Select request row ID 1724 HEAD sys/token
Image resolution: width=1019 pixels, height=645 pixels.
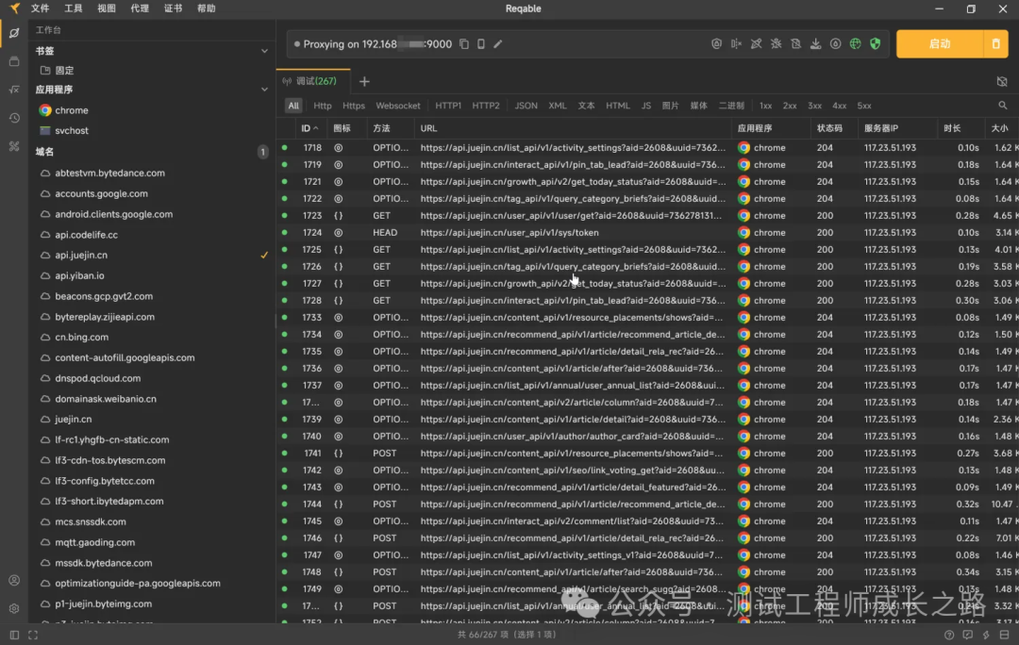[647, 233]
